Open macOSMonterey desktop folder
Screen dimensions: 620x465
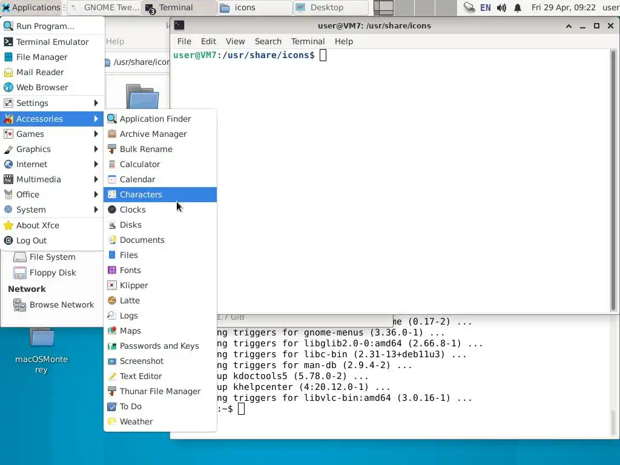click(42, 351)
